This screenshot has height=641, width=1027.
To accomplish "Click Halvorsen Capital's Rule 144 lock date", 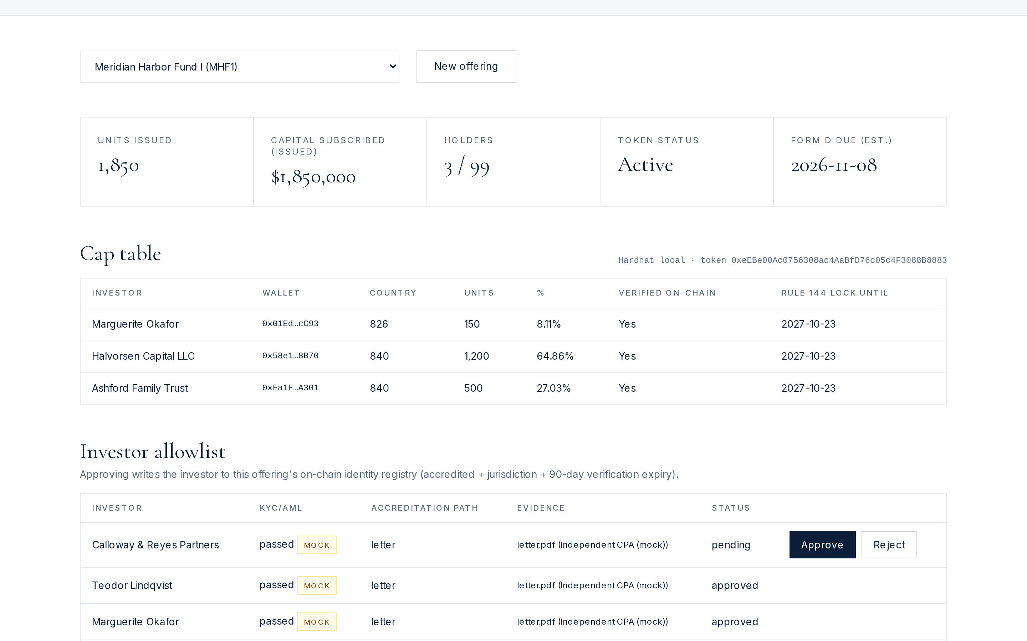I will tap(808, 356).
